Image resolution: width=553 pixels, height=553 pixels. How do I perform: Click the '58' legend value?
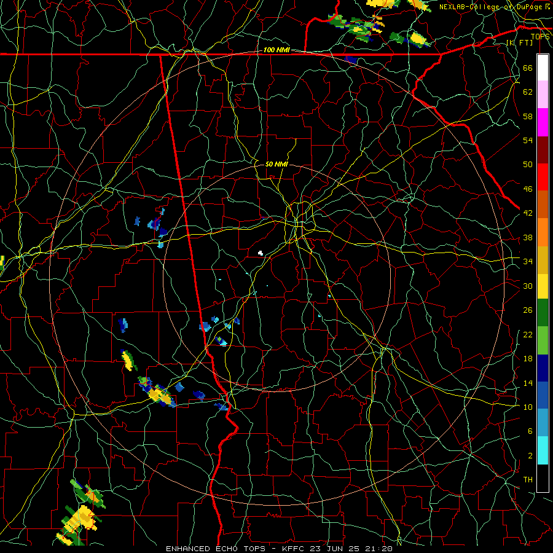click(x=528, y=116)
